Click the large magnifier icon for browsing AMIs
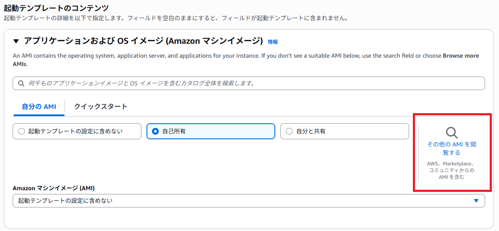Image resolution: width=499 pixels, height=231 pixels. click(x=452, y=133)
